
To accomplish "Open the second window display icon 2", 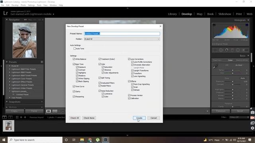I will coord(10,117).
